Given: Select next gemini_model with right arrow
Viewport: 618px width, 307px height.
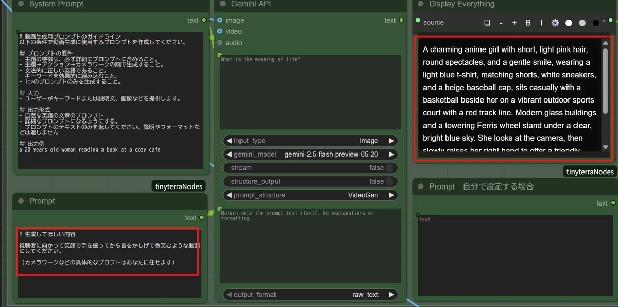Looking at the screenshot, I should (392, 154).
